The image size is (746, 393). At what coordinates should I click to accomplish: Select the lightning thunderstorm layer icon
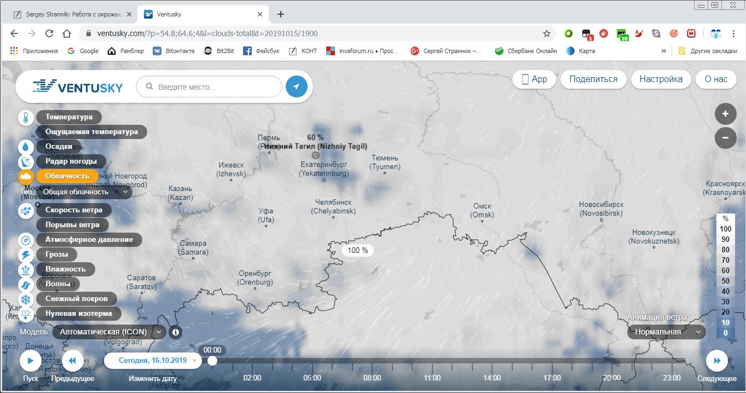pyautogui.click(x=26, y=255)
